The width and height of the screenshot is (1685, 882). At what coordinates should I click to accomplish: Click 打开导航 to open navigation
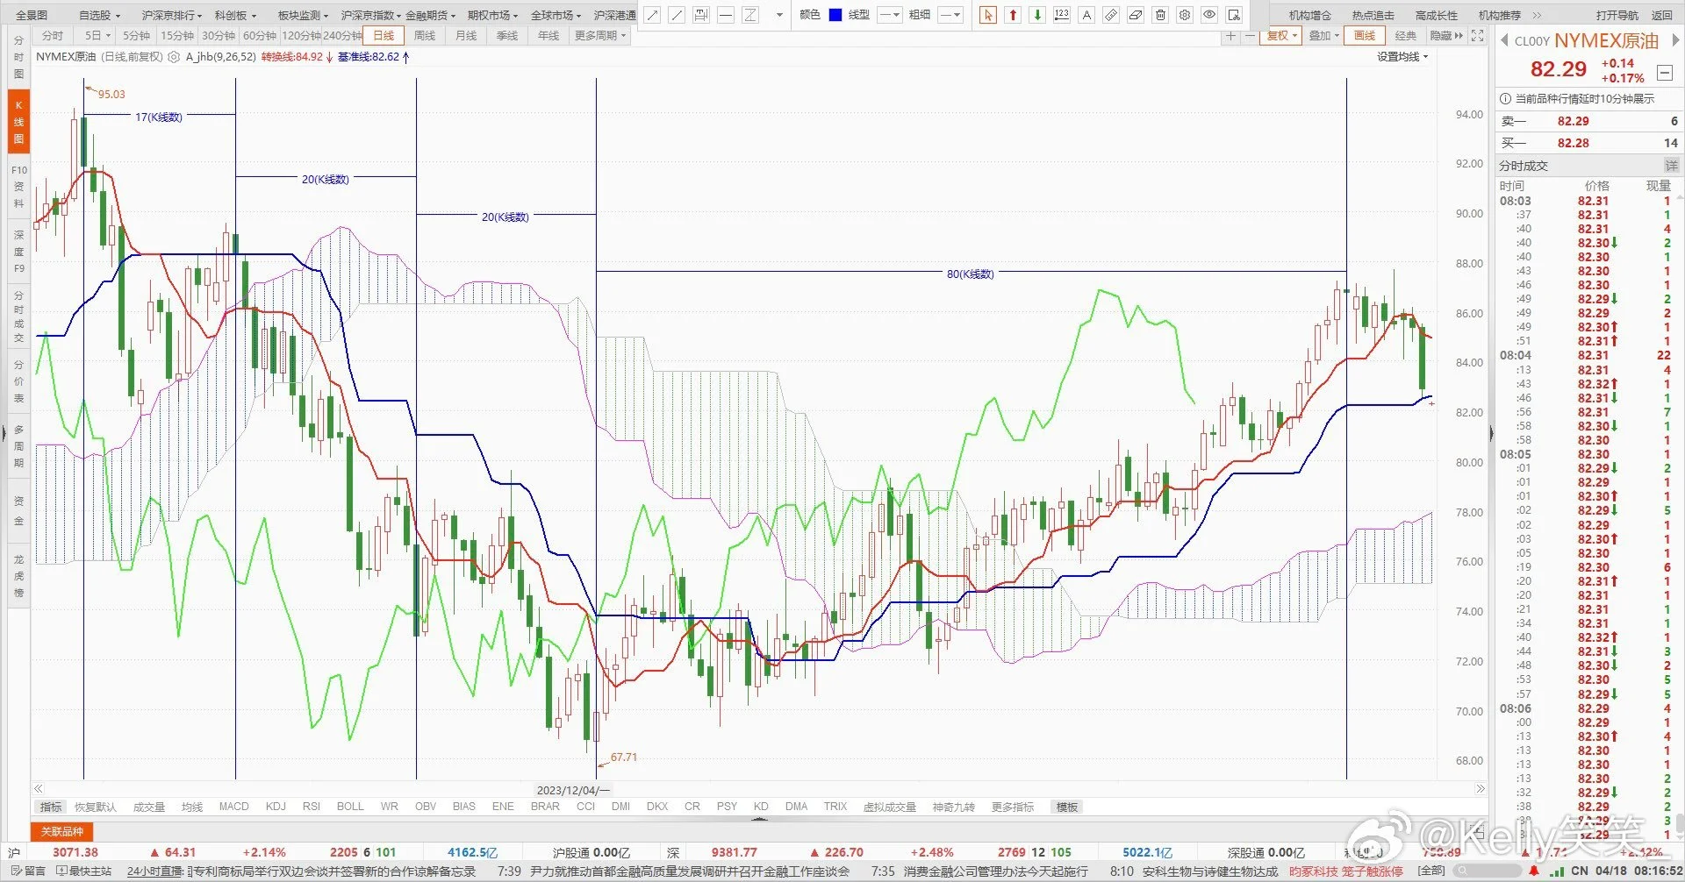[x=1617, y=15]
